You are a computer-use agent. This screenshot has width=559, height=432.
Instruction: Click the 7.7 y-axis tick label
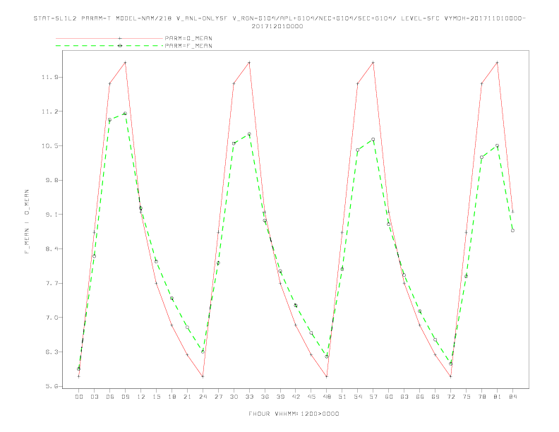(52, 283)
